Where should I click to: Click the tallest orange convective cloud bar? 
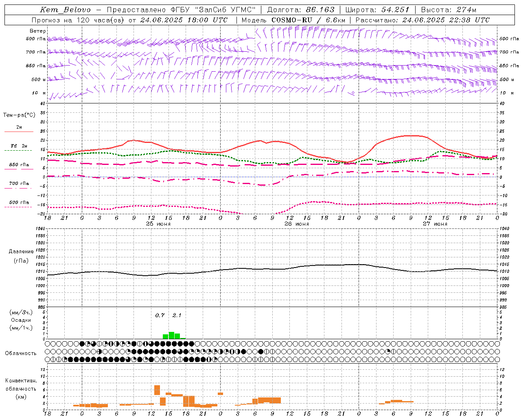pos(157,390)
